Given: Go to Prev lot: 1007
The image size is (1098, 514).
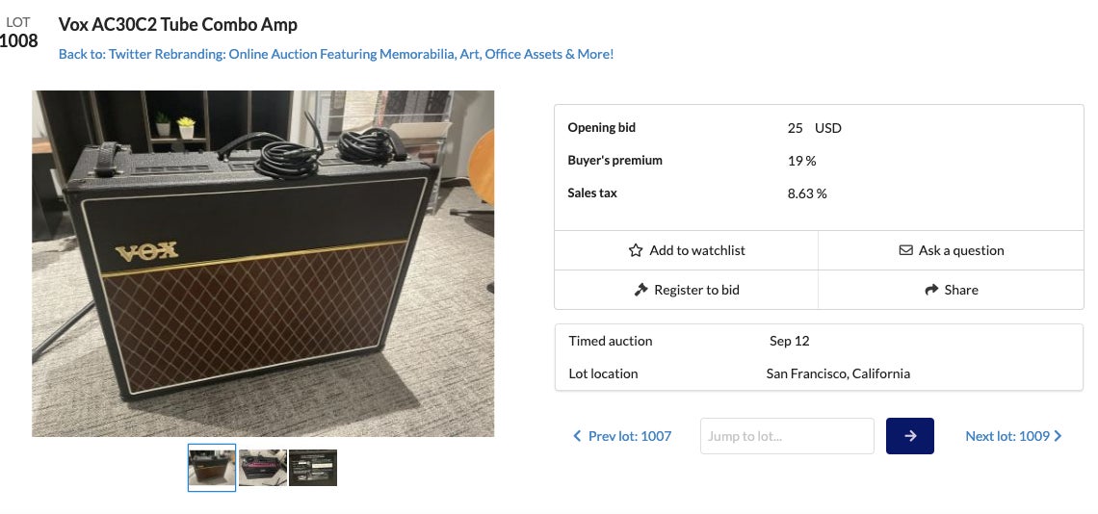Looking at the screenshot, I should 629,436.
